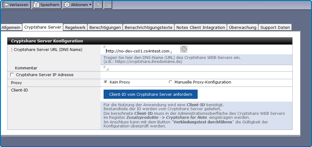The image size is (312, 147).
Task: Save with the Speichern button
Action: tap(46, 5)
